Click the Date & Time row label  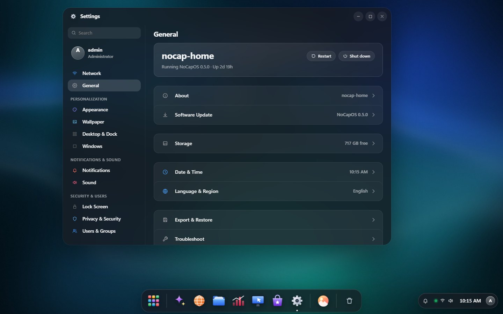pos(189,172)
